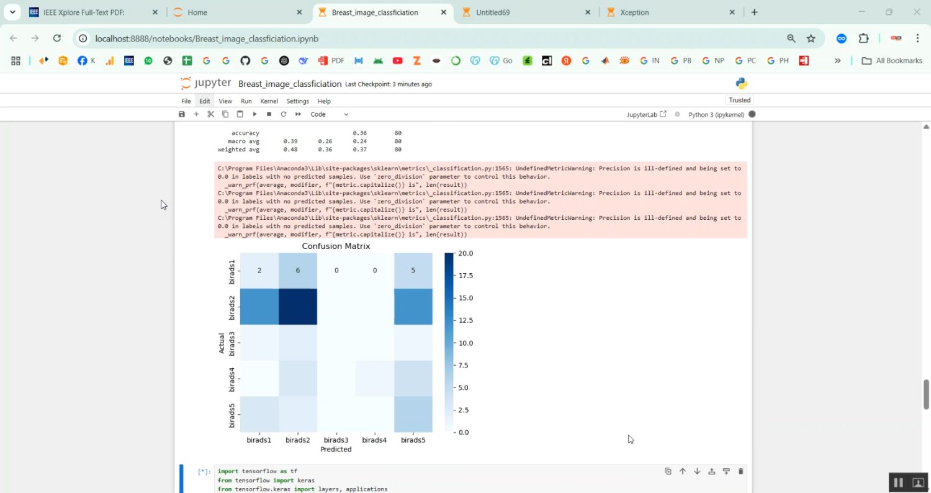Viewport: 931px width, 493px height.
Task: Interrupt the kernel with the stop icon
Action: 269,114
